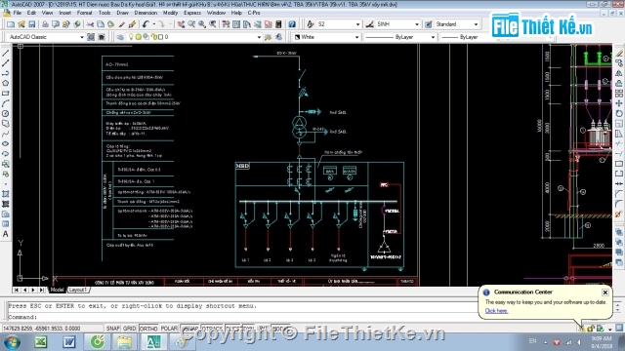The width and height of the screenshot is (625, 351).
Task: Click the Workspace Settings icon
Action: (x=91, y=37)
